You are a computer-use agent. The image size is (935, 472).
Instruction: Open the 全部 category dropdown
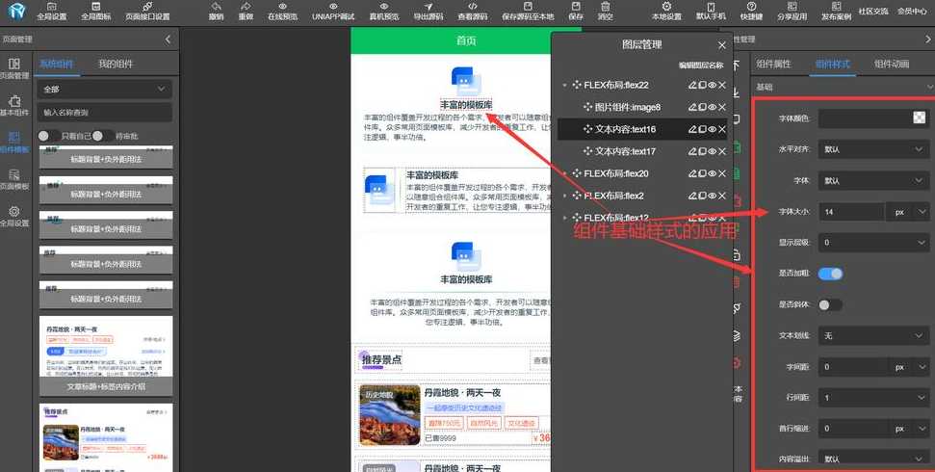pyautogui.click(x=104, y=89)
